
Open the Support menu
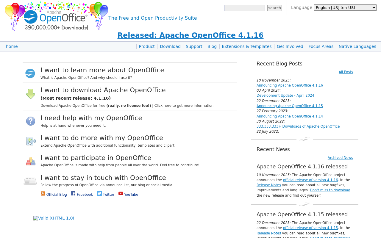tap(194, 46)
